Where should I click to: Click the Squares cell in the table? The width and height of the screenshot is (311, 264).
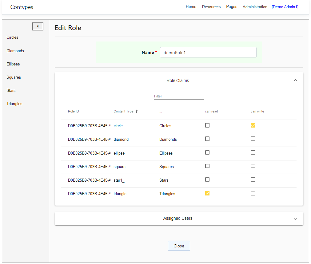click(166, 167)
